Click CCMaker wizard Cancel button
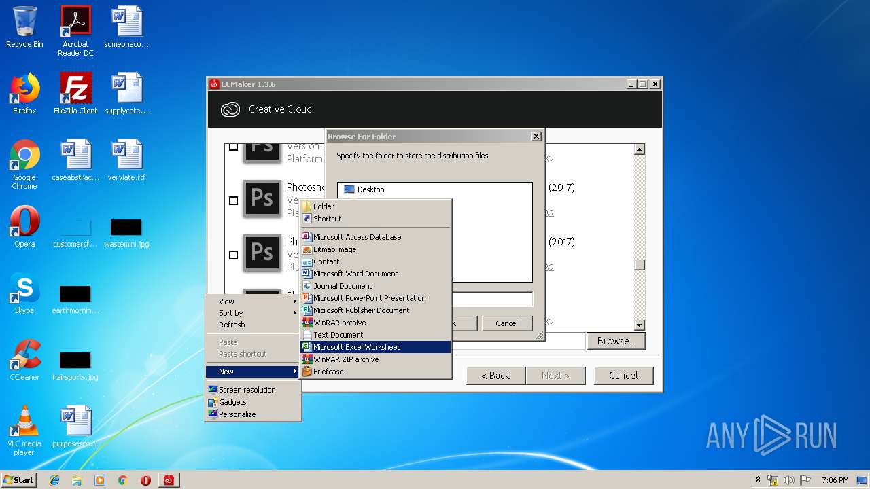Image resolution: width=870 pixels, height=489 pixels. pos(623,376)
